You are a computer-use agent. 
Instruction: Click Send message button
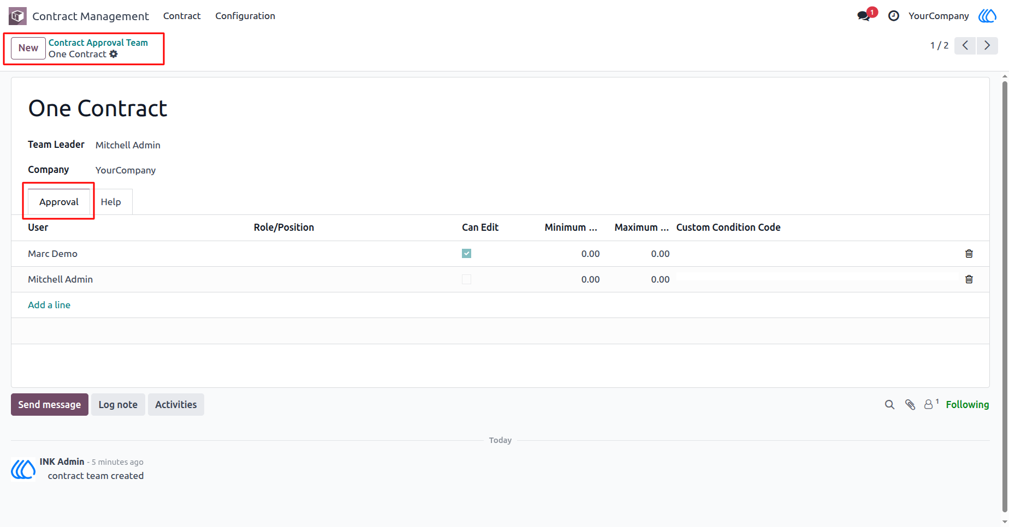(50, 405)
